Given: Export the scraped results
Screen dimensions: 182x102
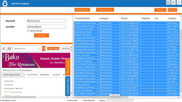Looking at the screenshot, I should point(172,10).
